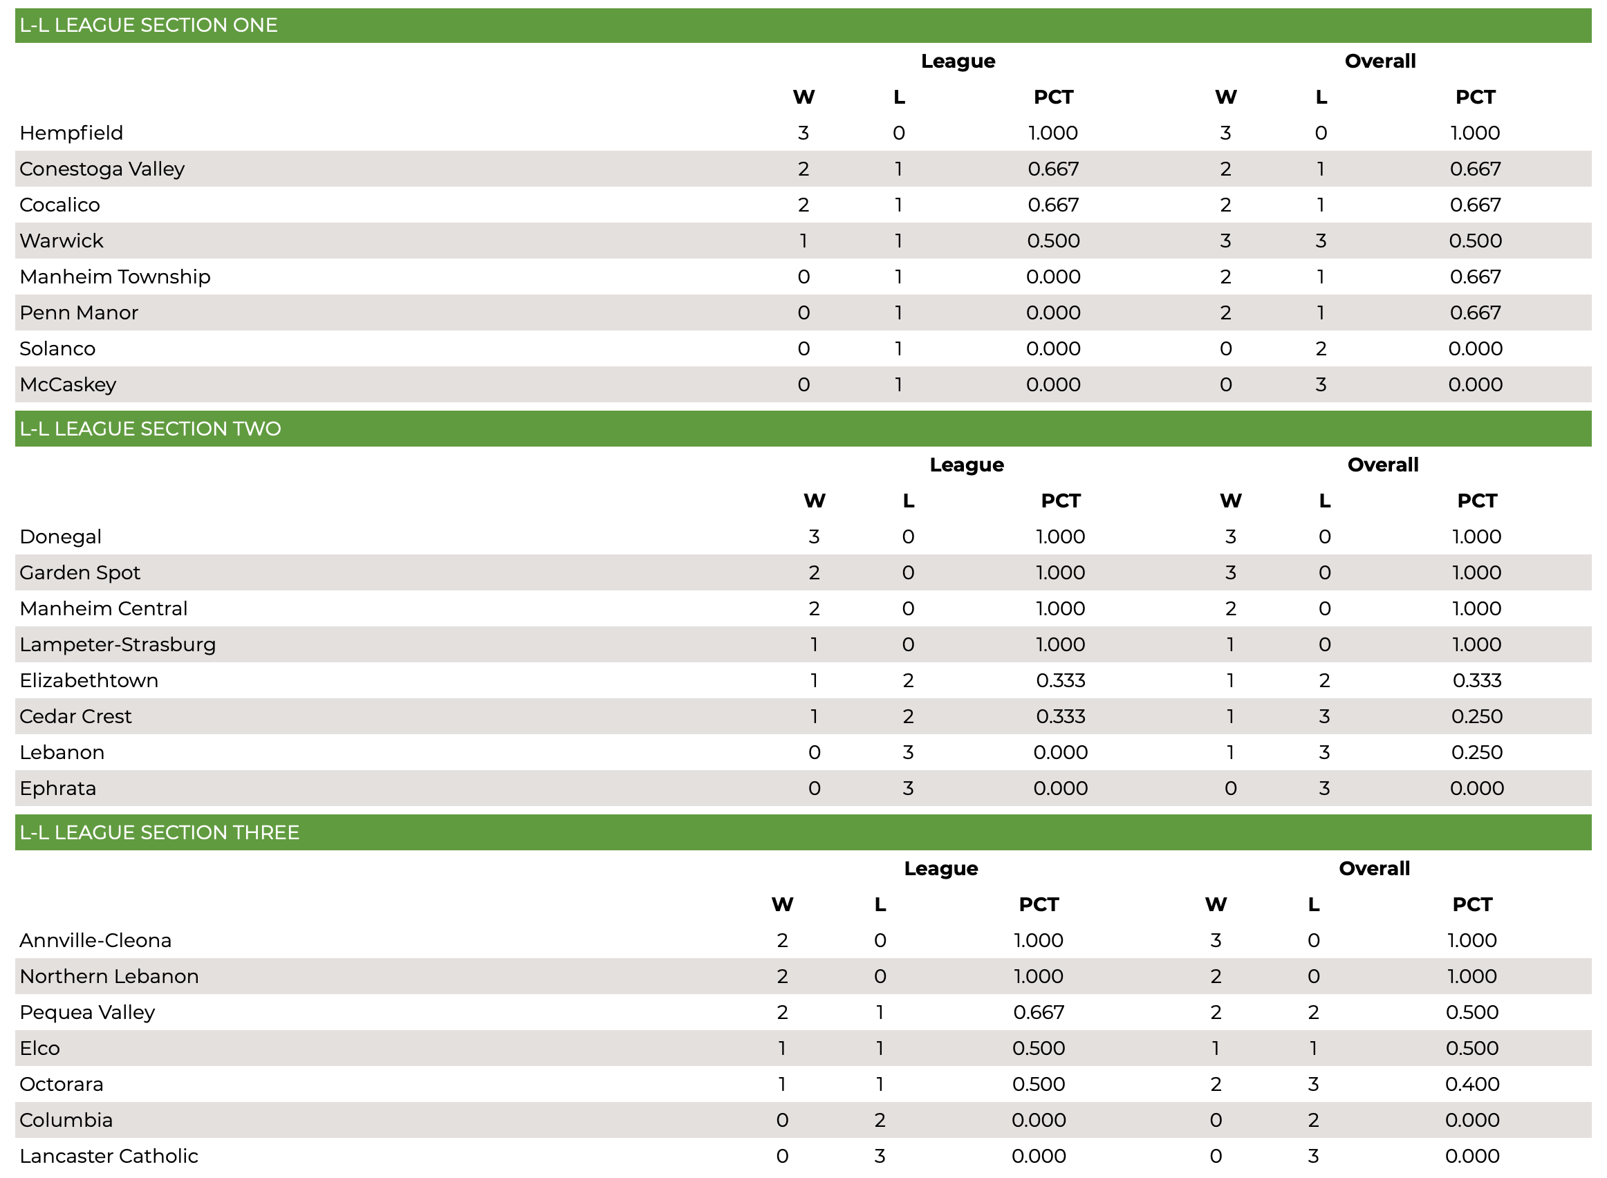Click the L-L League Section Two header

click(x=803, y=429)
